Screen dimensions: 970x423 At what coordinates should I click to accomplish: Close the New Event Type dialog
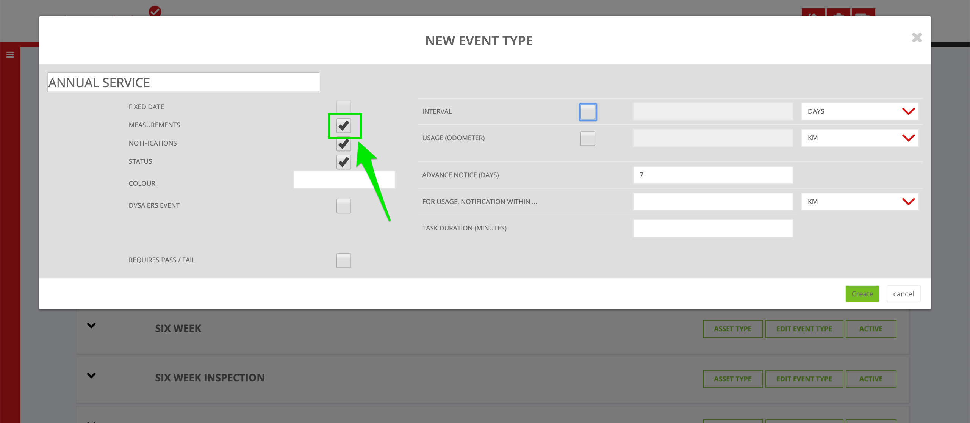pos(917,38)
